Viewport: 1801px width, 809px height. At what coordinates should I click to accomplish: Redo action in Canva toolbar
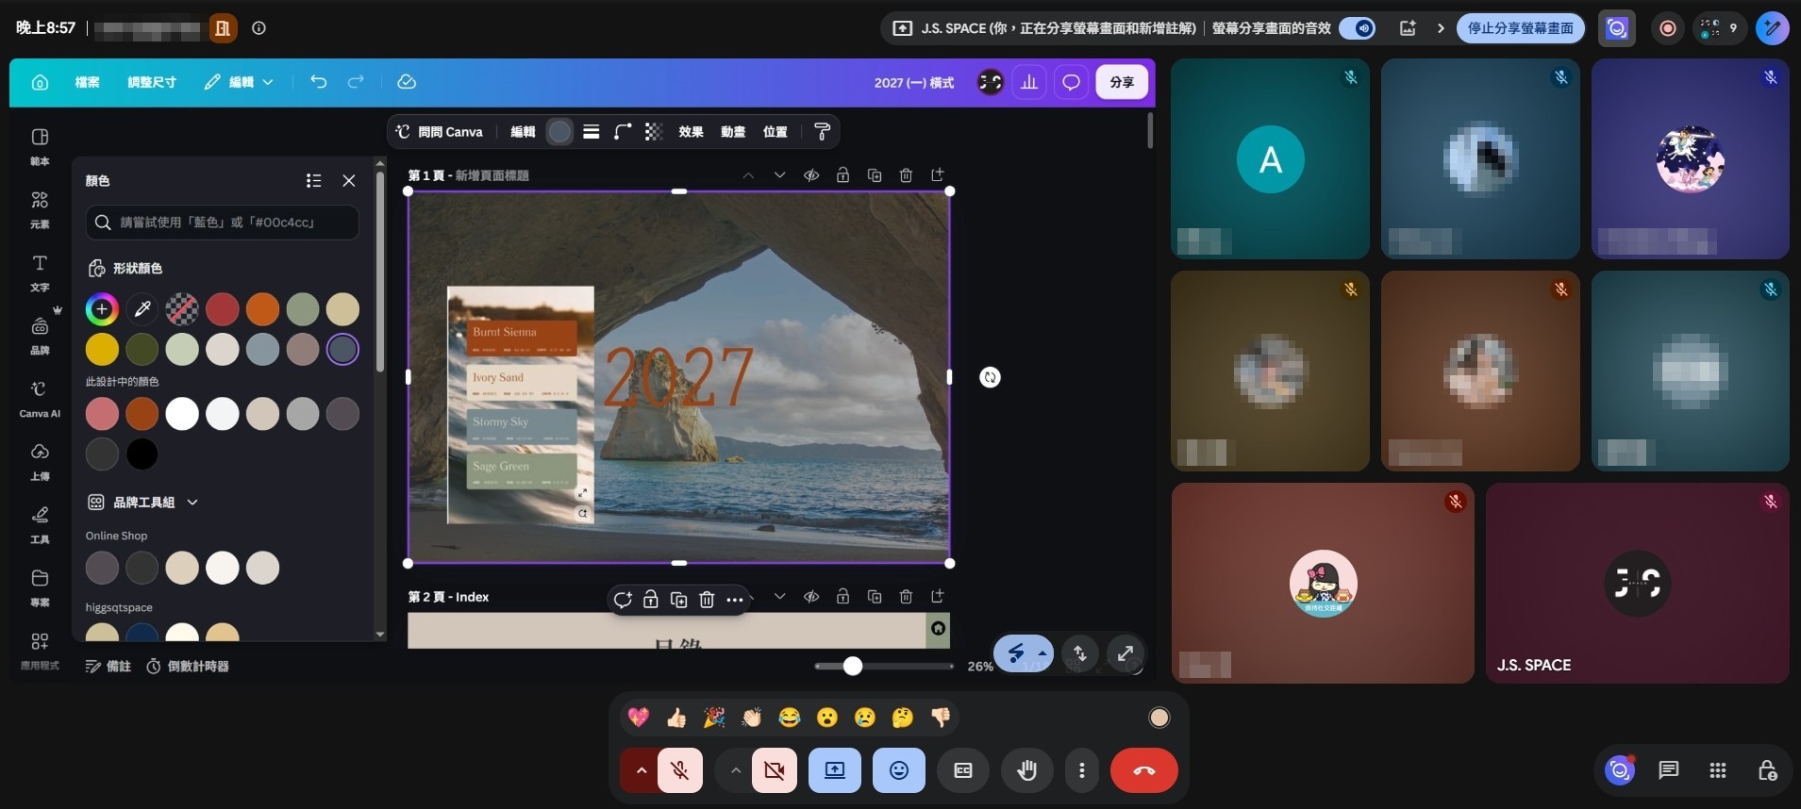point(356,82)
